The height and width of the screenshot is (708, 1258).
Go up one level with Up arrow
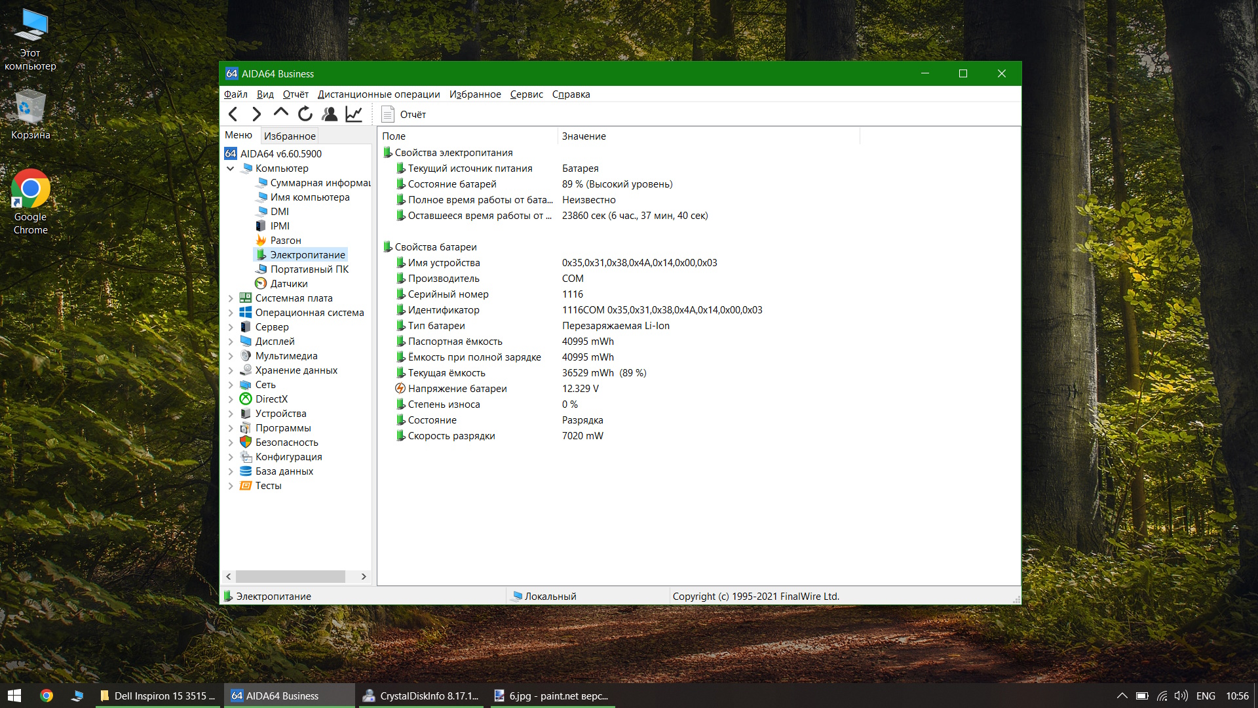pos(280,113)
